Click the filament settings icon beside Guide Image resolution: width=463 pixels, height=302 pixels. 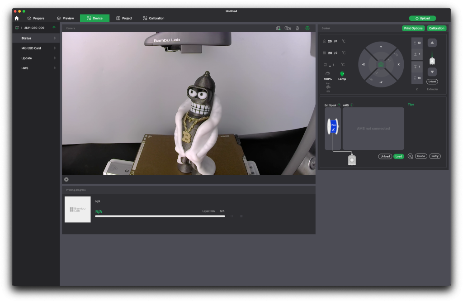[x=410, y=156]
